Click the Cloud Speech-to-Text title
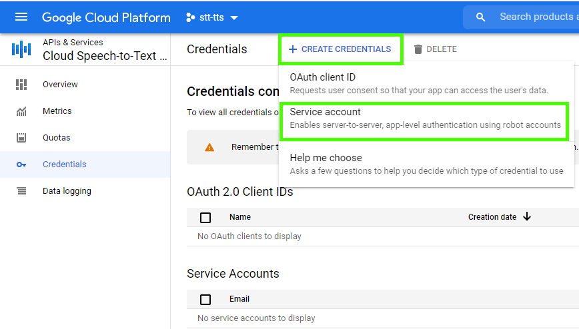 105,56
